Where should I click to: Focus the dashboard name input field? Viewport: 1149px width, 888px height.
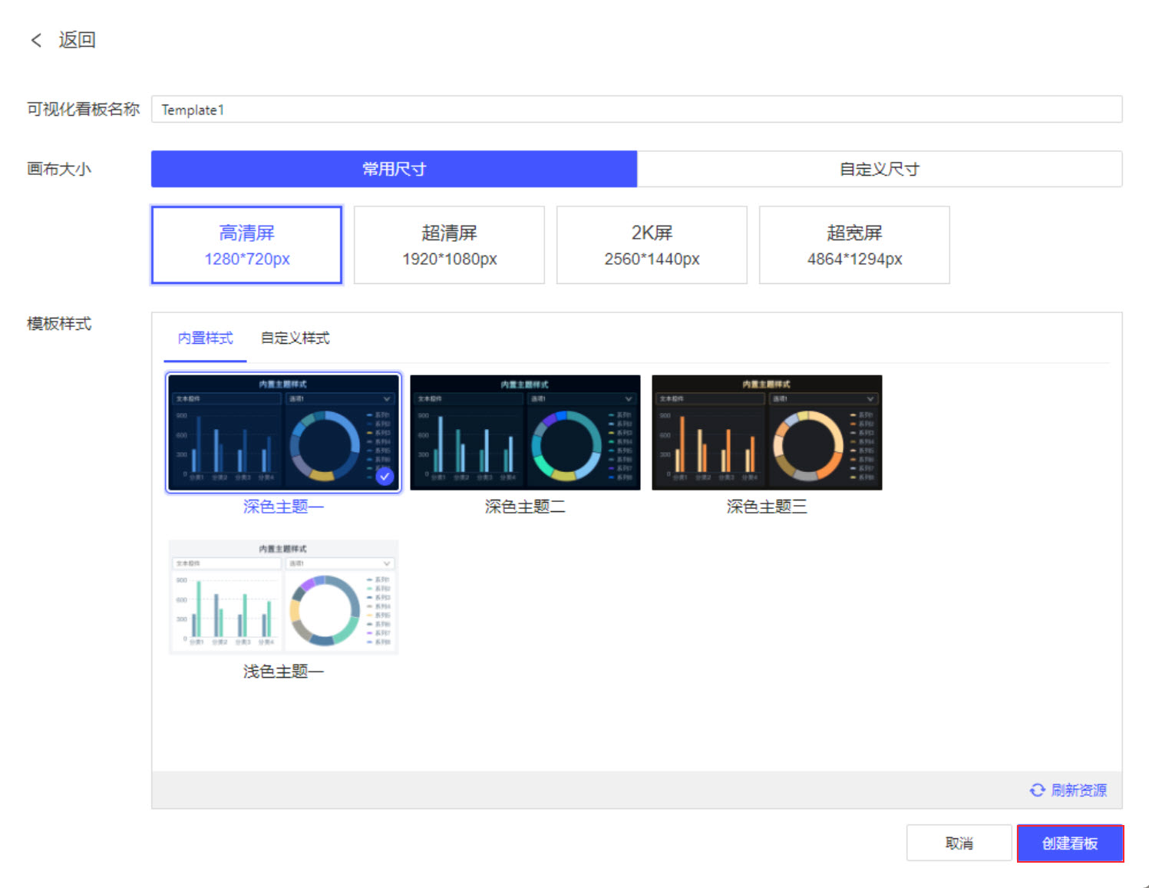click(636, 110)
